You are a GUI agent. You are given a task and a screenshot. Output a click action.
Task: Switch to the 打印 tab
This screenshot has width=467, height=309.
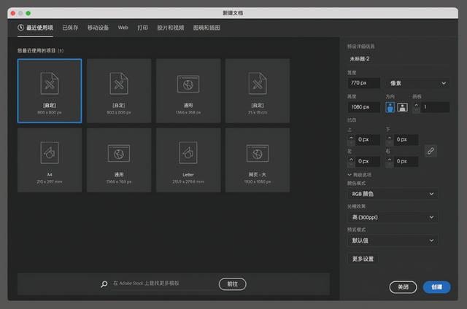pyautogui.click(x=143, y=28)
